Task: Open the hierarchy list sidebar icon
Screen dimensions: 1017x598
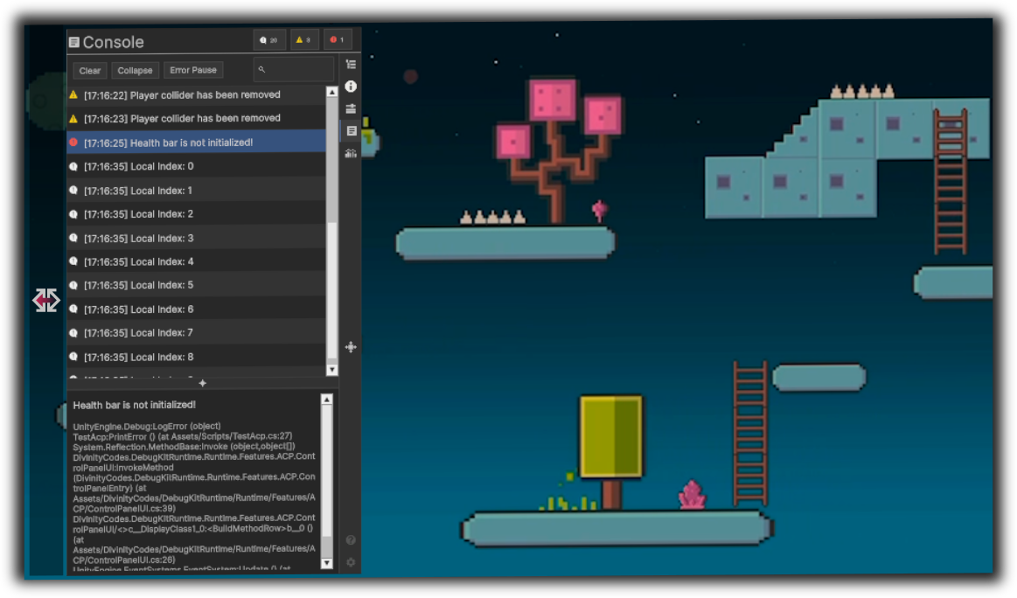Action: 351,65
